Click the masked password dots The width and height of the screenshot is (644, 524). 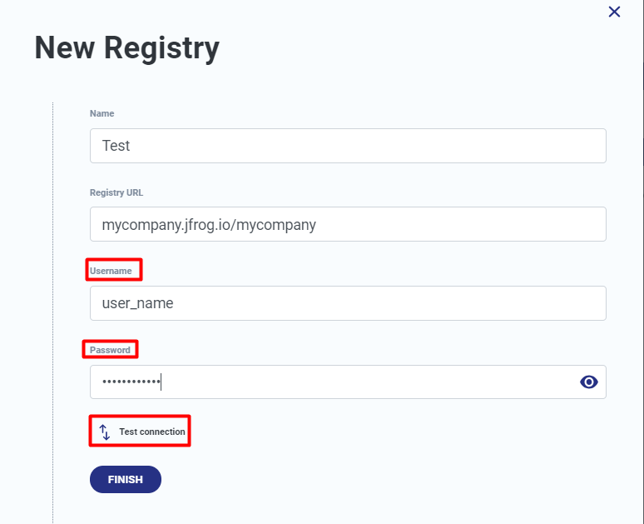click(130, 382)
